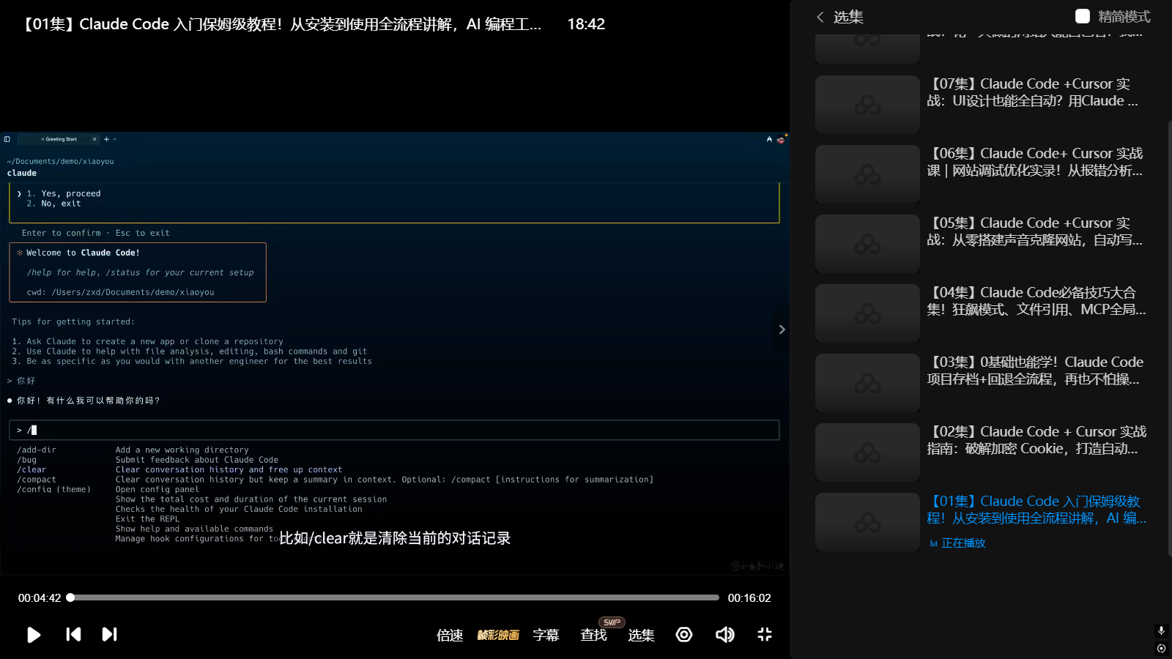The width and height of the screenshot is (1172, 659).
Task: Open episode 06 about website debugging optimization
Action: [x=1034, y=162]
